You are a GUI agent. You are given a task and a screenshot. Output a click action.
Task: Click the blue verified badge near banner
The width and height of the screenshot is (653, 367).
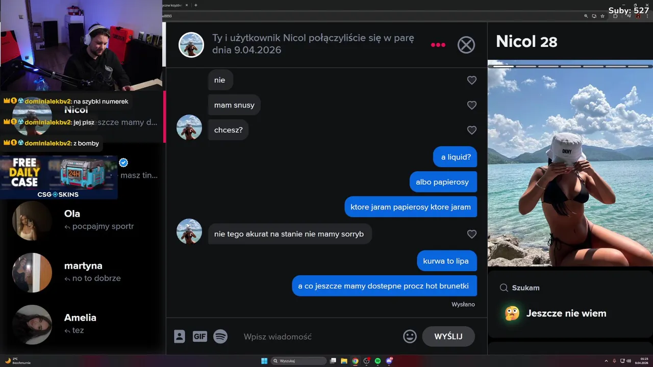point(123,163)
